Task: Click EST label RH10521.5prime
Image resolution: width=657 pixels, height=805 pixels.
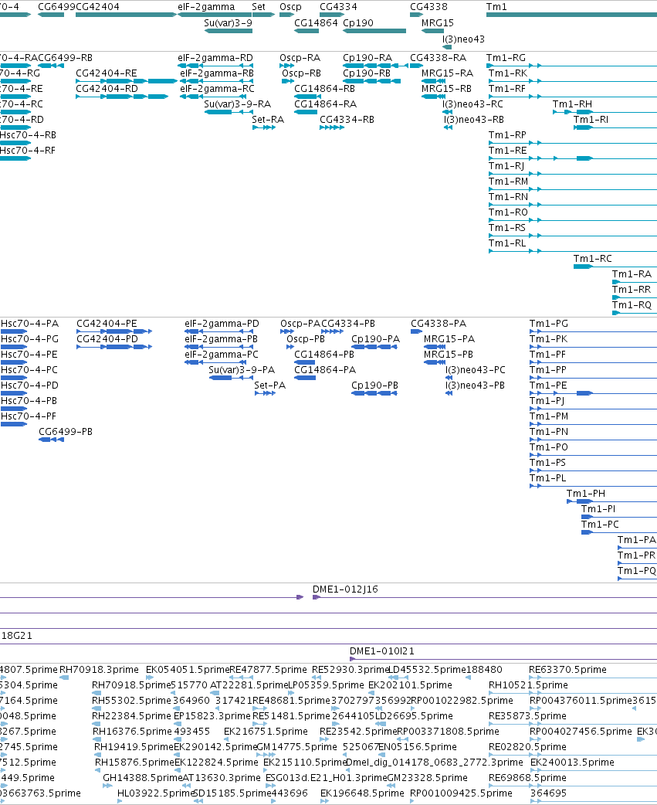Action: pyautogui.click(x=528, y=685)
